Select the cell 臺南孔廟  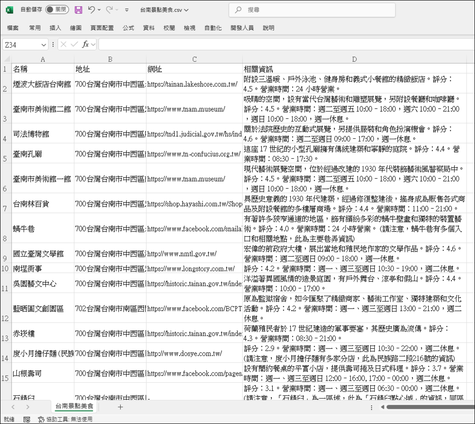pos(43,154)
